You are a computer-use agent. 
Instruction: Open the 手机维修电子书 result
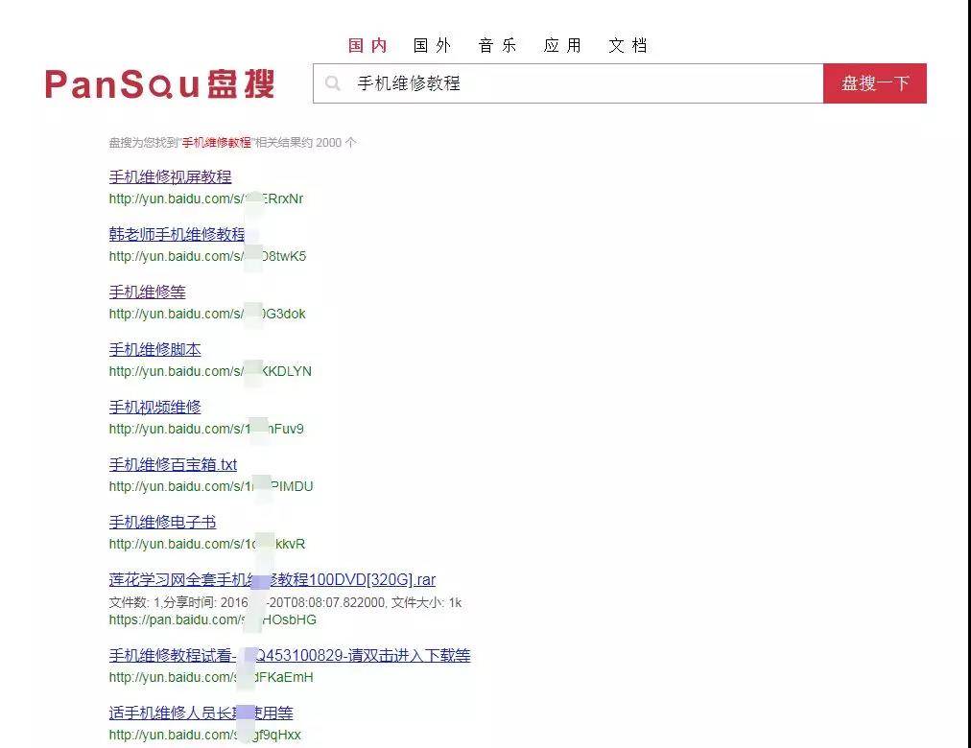click(x=162, y=523)
